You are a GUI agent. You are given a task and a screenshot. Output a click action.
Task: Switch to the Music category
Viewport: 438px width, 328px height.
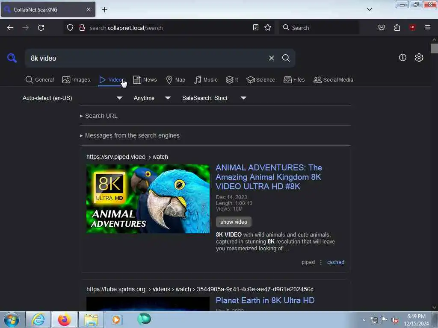point(206,80)
